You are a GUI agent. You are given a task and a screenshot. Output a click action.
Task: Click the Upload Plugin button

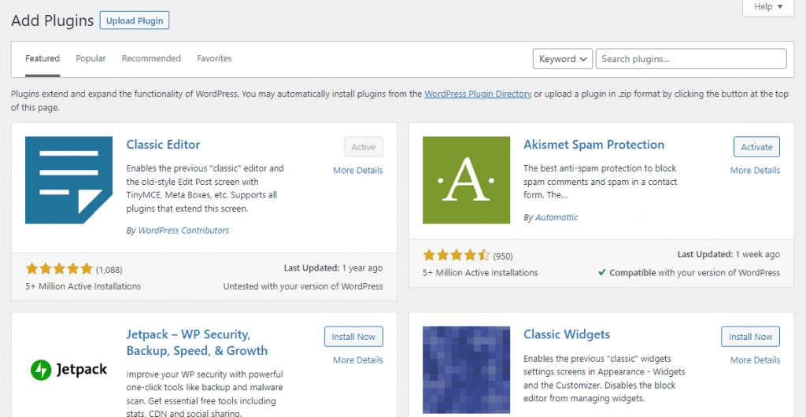pyautogui.click(x=135, y=20)
